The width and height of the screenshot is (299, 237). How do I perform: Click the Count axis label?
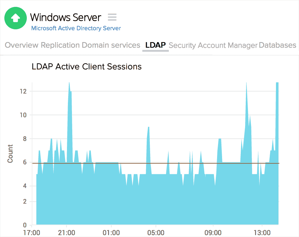tap(10, 153)
